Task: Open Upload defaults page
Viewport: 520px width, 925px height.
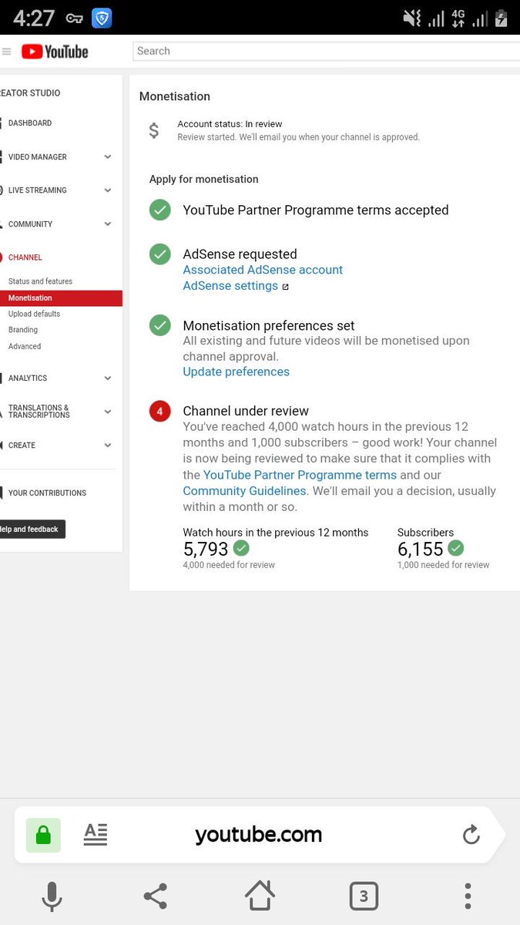Action: pos(34,314)
